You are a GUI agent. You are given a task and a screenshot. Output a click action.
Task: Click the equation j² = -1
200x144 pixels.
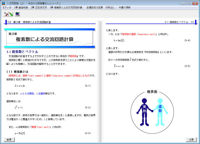pos(18,107)
